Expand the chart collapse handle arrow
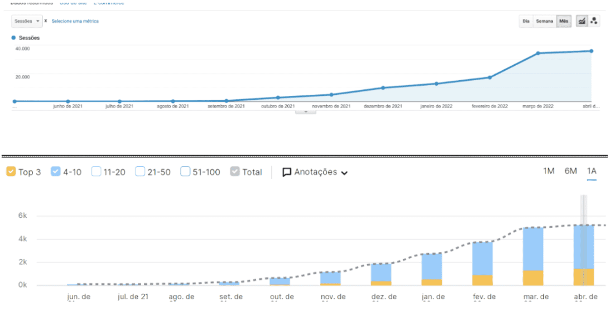 (x=306, y=111)
